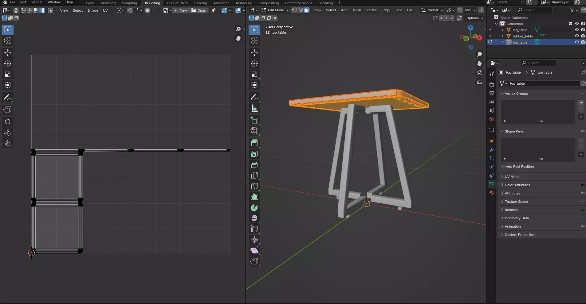The image size is (586, 304).
Task: Open the Options dropdown
Action: [x=474, y=18]
